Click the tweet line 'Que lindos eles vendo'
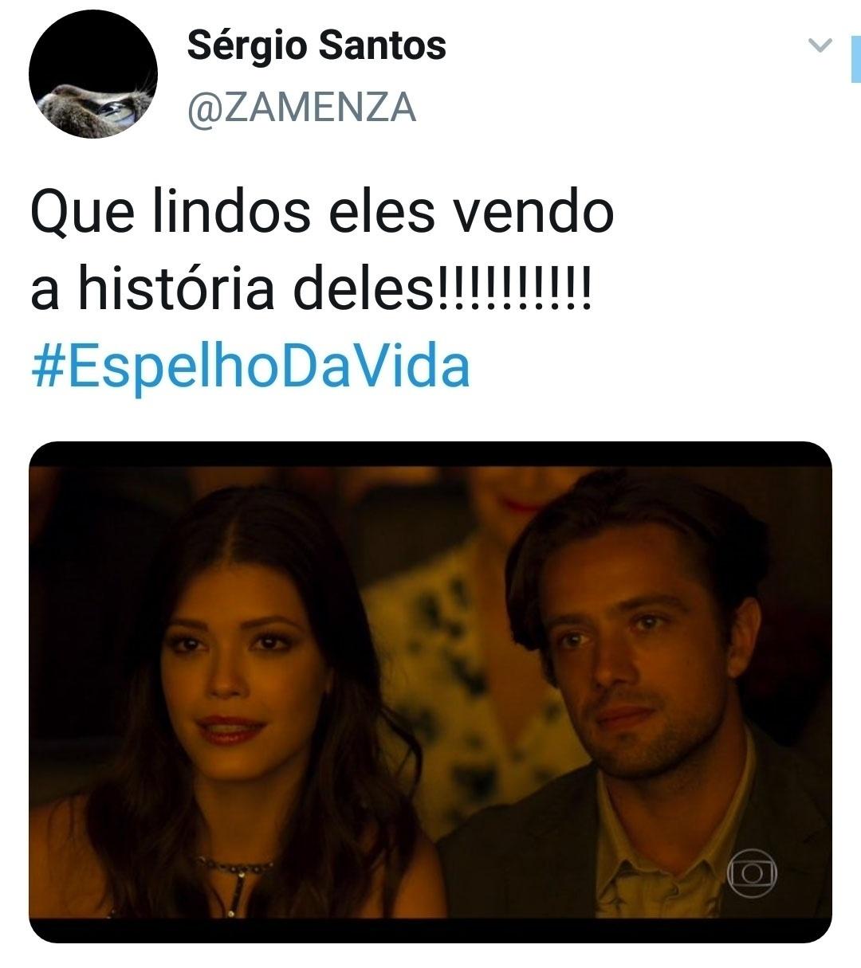Image resolution: width=861 pixels, height=968 pixels. tap(322, 213)
